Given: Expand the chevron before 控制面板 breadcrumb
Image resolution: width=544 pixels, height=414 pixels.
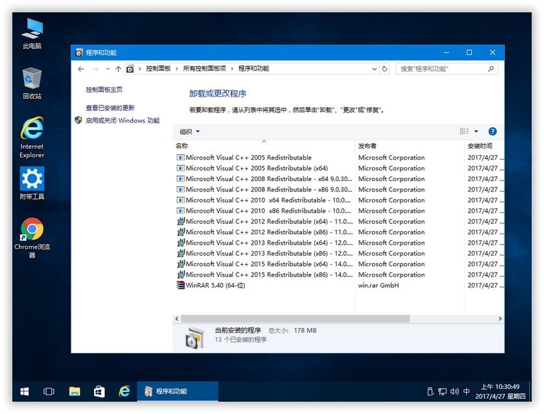Looking at the screenshot, I should (140, 69).
